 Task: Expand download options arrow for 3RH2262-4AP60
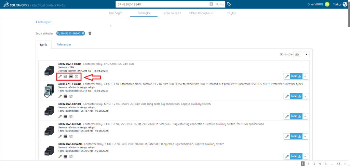305,136
